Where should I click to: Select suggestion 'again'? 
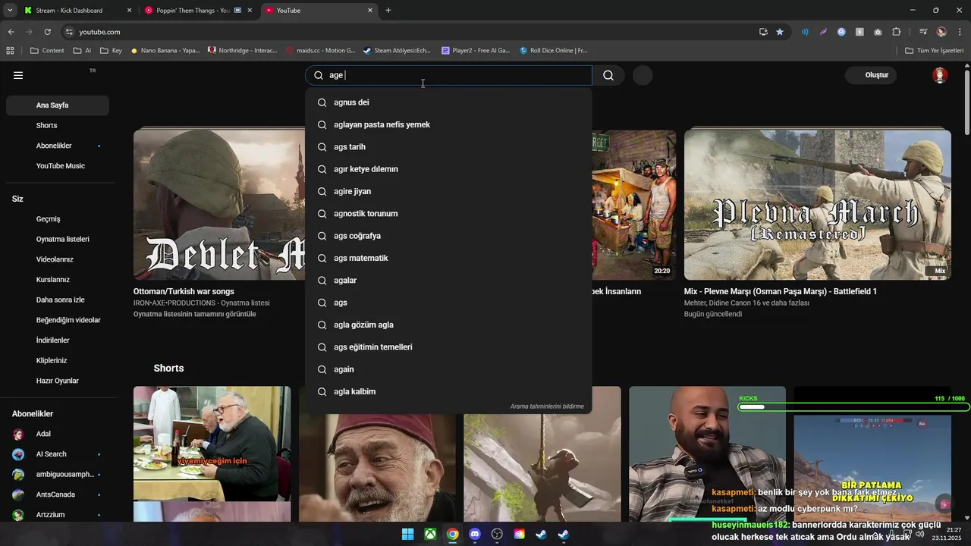pos(448,369)
